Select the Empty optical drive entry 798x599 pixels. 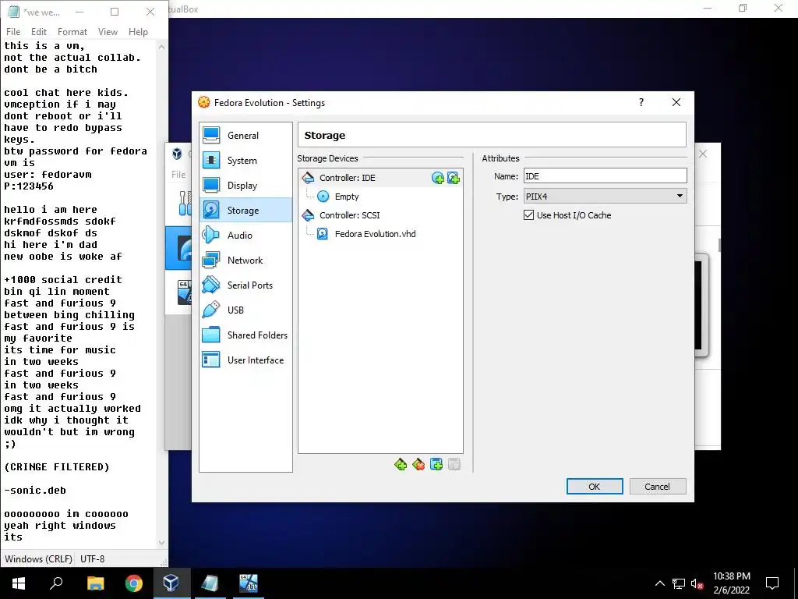tap(347, 197)
